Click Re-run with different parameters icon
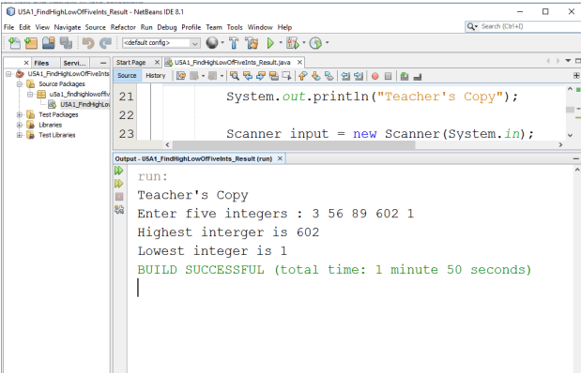Viewport: 581px width, 373px height. click(x=119, y=184)
